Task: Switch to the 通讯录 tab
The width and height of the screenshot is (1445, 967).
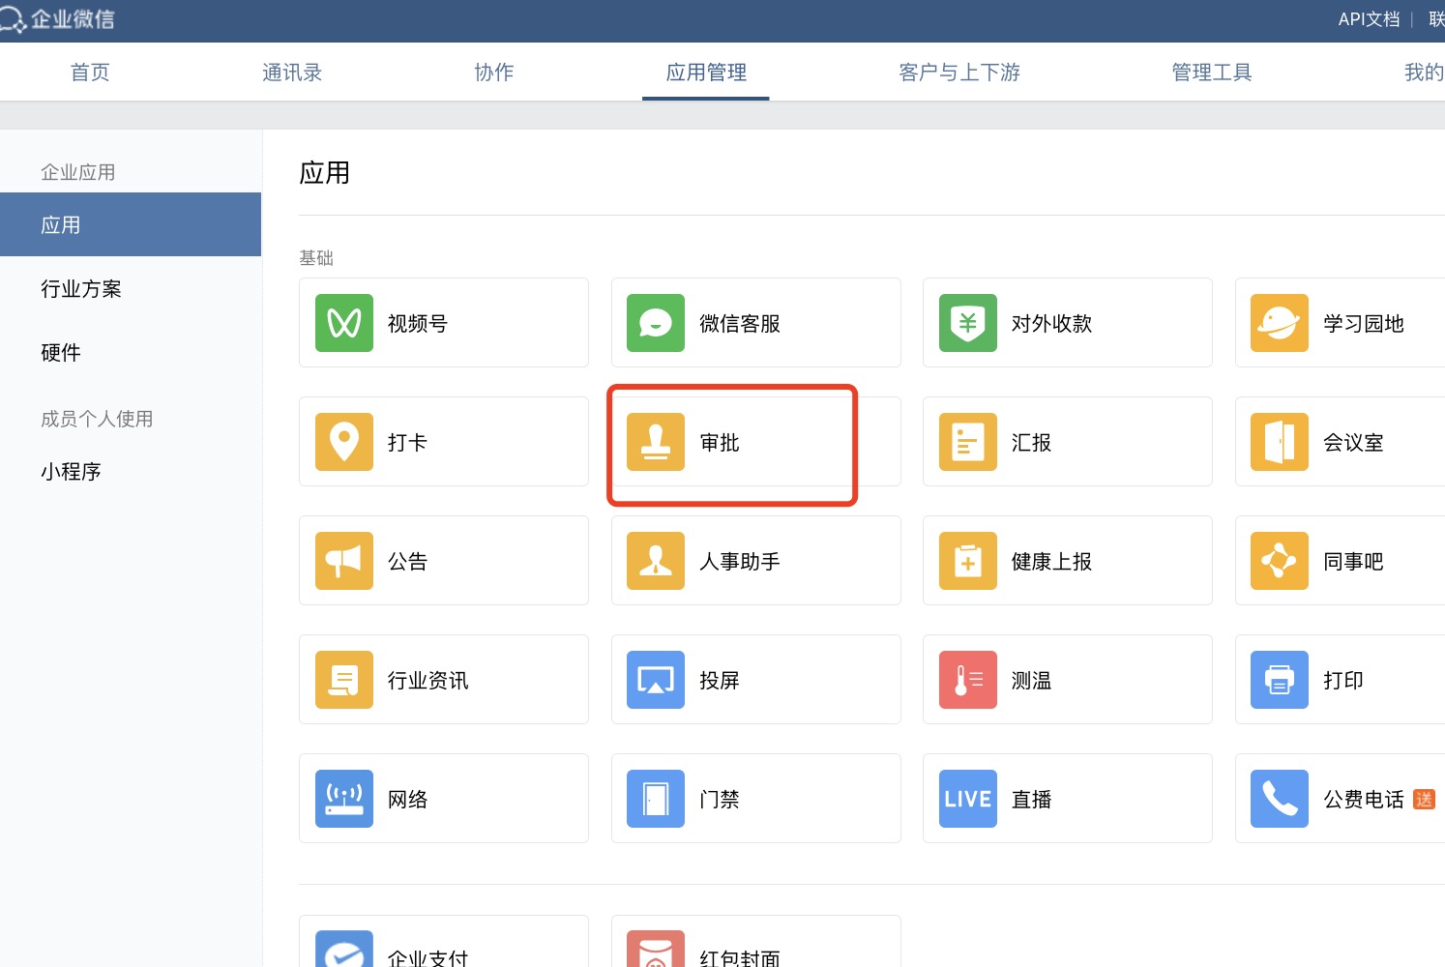Action: 292,73
